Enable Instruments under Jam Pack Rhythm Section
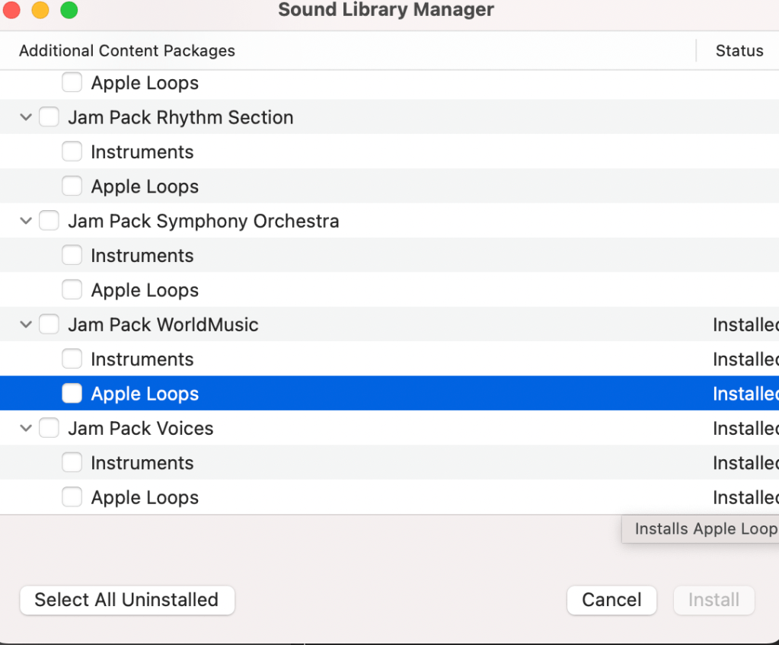Image resolution: width=779 pixels, height=645 pixels. pyautogui.click(x=72, y=152)
